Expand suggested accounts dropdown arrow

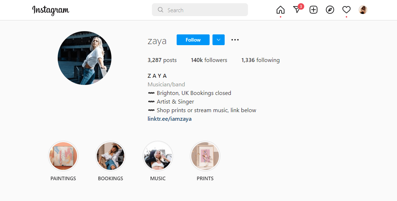219,40
